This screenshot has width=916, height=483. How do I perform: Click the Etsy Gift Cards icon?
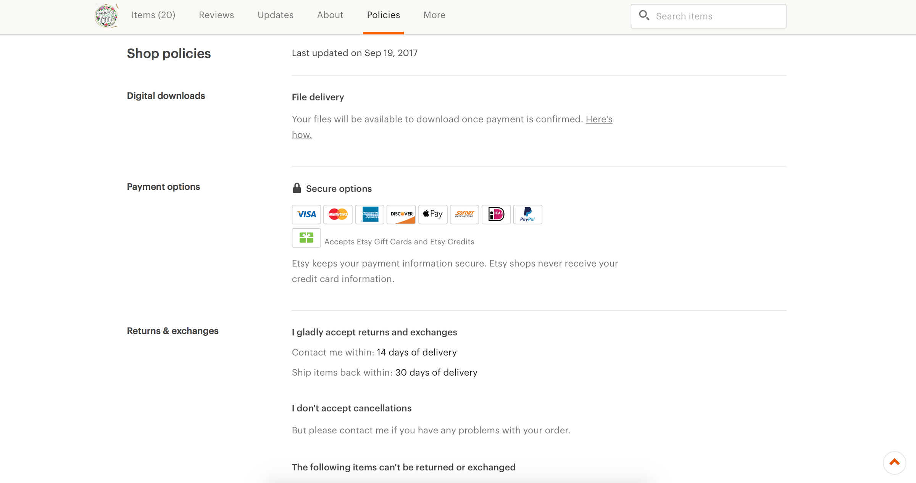coord(306,237)
